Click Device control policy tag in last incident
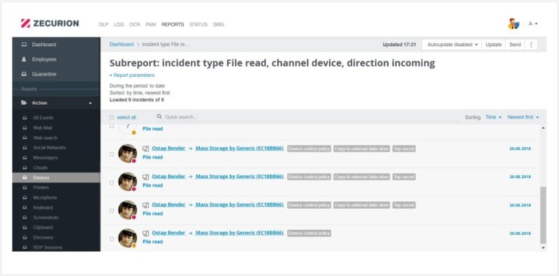The height and width of the screenshot is (276, 559). coord(309,233)
